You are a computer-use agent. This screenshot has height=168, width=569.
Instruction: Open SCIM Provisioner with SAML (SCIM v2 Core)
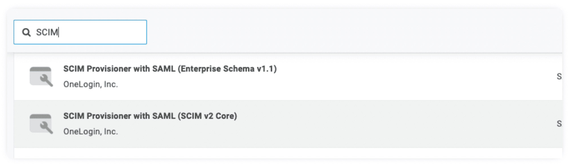(150, 116)
